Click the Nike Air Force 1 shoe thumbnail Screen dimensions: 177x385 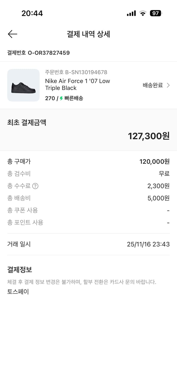coord(23,85)
